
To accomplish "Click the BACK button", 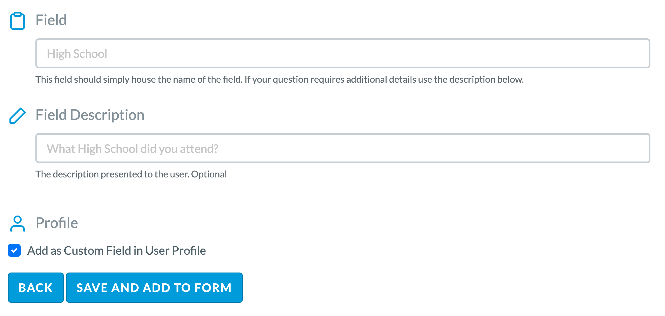I will (36, 287).
